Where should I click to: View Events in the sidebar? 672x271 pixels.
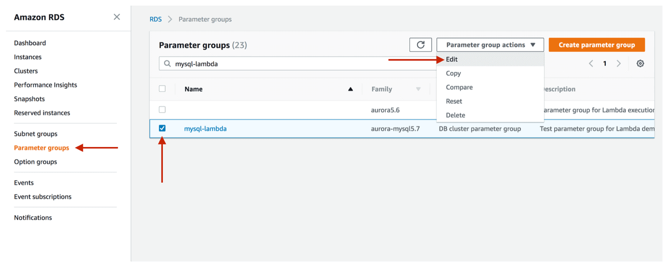coord(24,183)
